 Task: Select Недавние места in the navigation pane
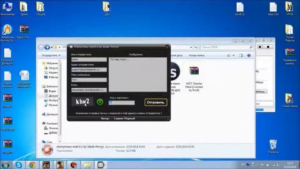(x=51, y=72)
